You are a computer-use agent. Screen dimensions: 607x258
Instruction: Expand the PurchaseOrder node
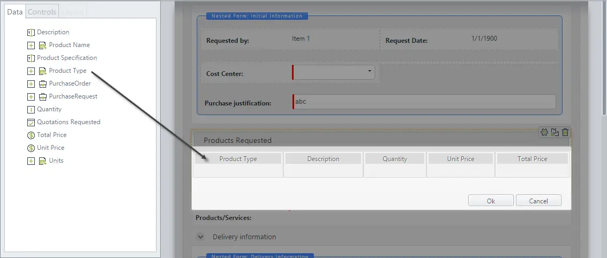[31, 84]
